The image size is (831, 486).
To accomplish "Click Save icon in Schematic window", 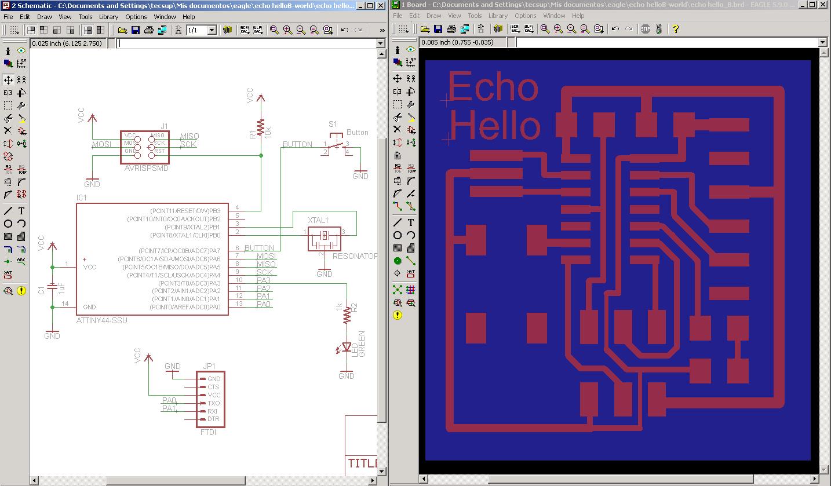I will point(135,30).
